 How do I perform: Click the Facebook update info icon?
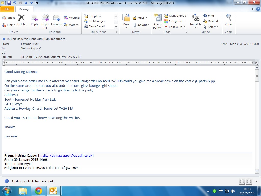(7, 181)
